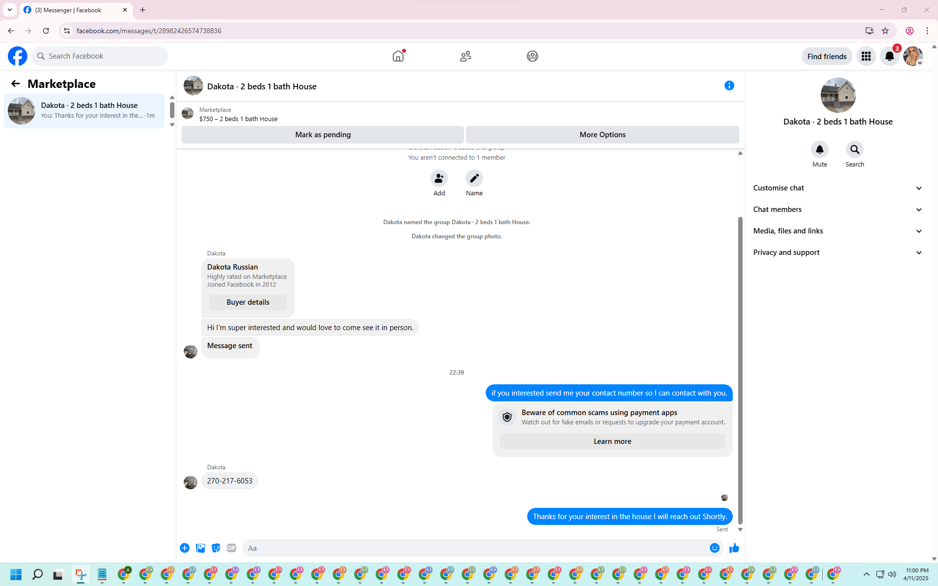Click the Search Facebook field

tap(100, 56)
